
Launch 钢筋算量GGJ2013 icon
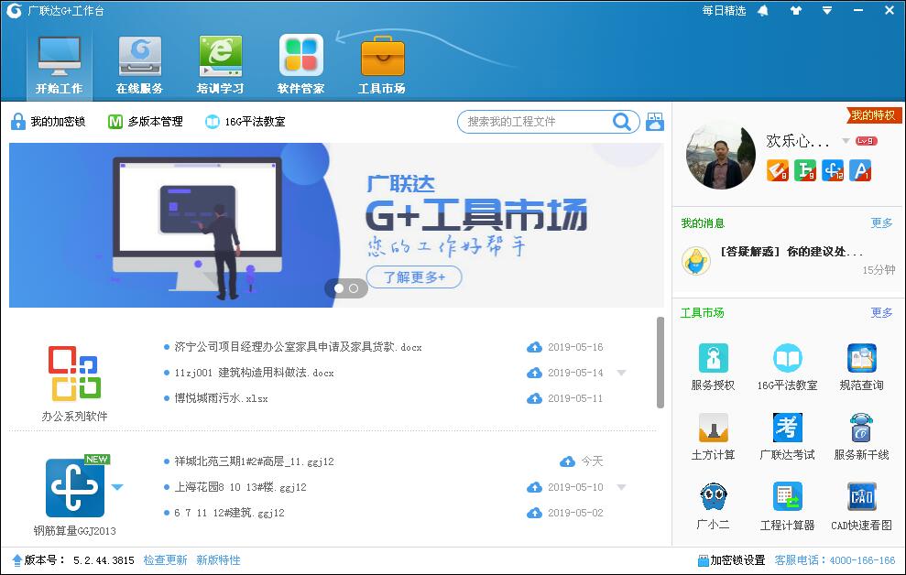74,488
